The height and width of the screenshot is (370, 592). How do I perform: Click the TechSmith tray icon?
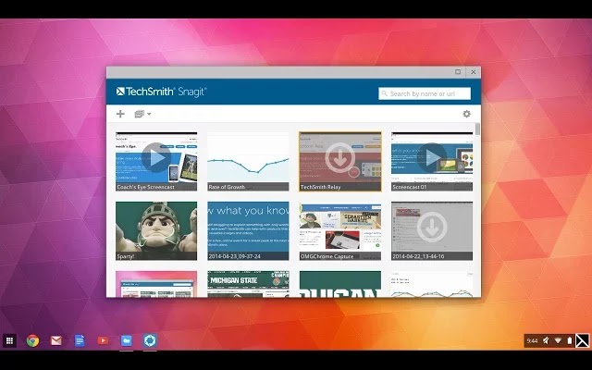point(582,340)
